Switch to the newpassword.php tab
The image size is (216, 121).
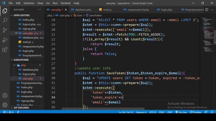(138, 10)
